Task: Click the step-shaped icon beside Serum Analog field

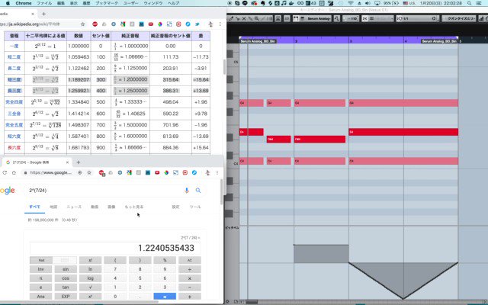Action: click(337, 18)
